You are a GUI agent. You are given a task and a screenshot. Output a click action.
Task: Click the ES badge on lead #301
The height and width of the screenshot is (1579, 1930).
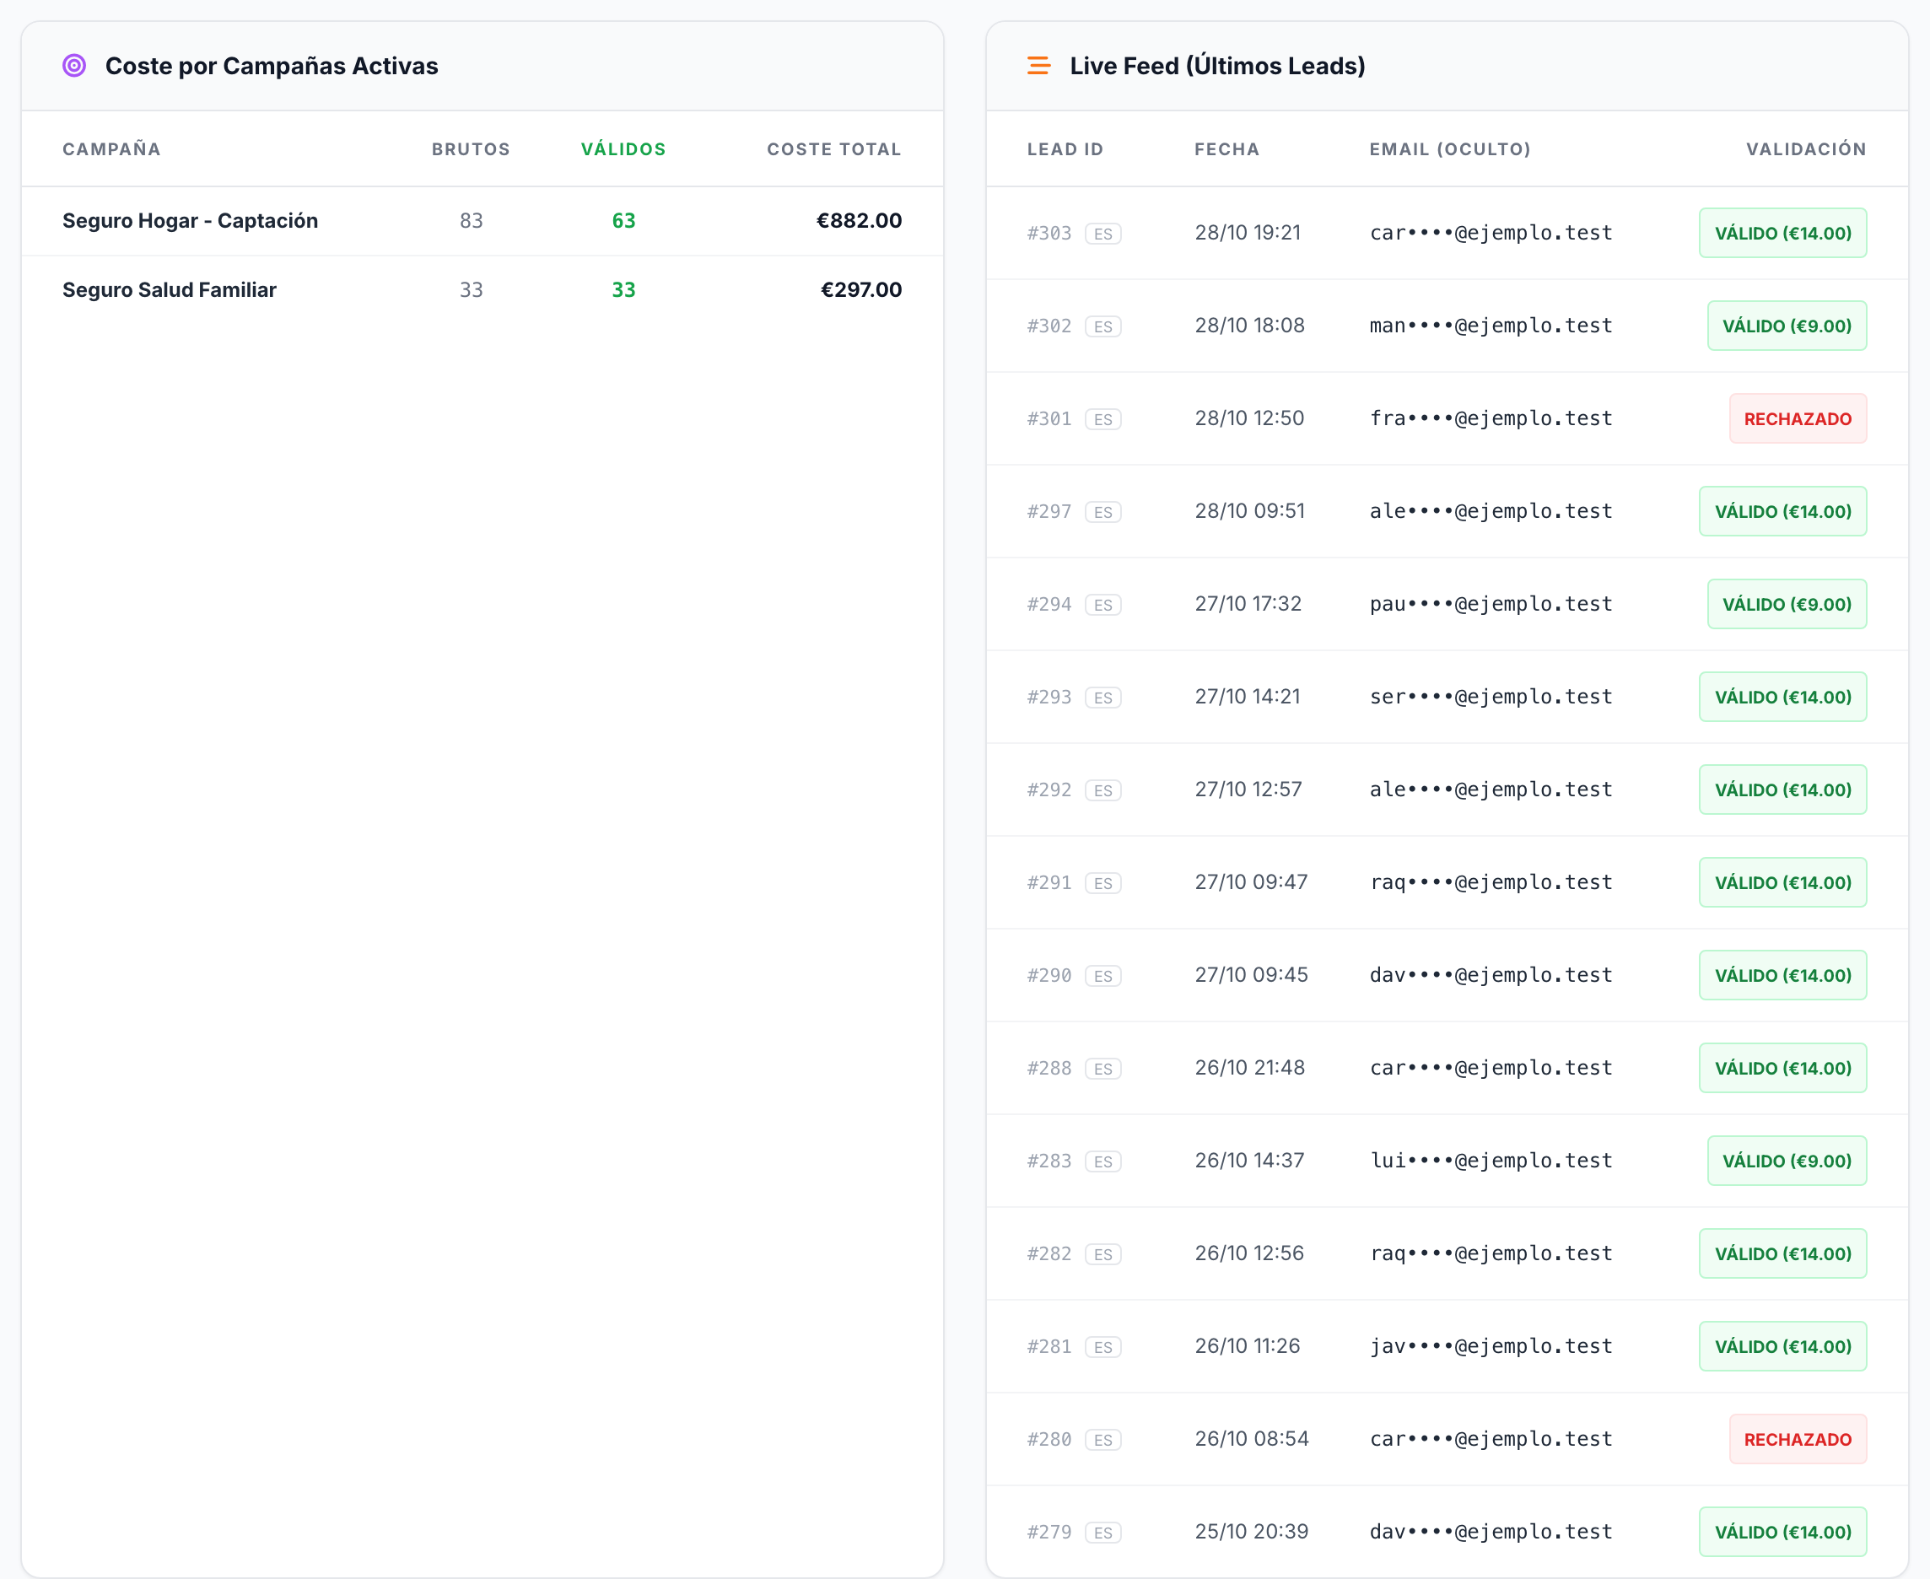(x=1103, y=419)
